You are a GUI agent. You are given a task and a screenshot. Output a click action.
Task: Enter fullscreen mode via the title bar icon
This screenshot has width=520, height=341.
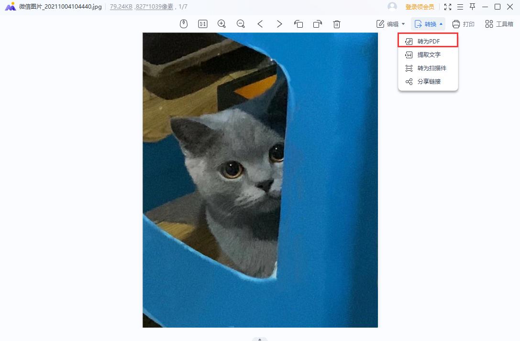(x=448, y=7)
